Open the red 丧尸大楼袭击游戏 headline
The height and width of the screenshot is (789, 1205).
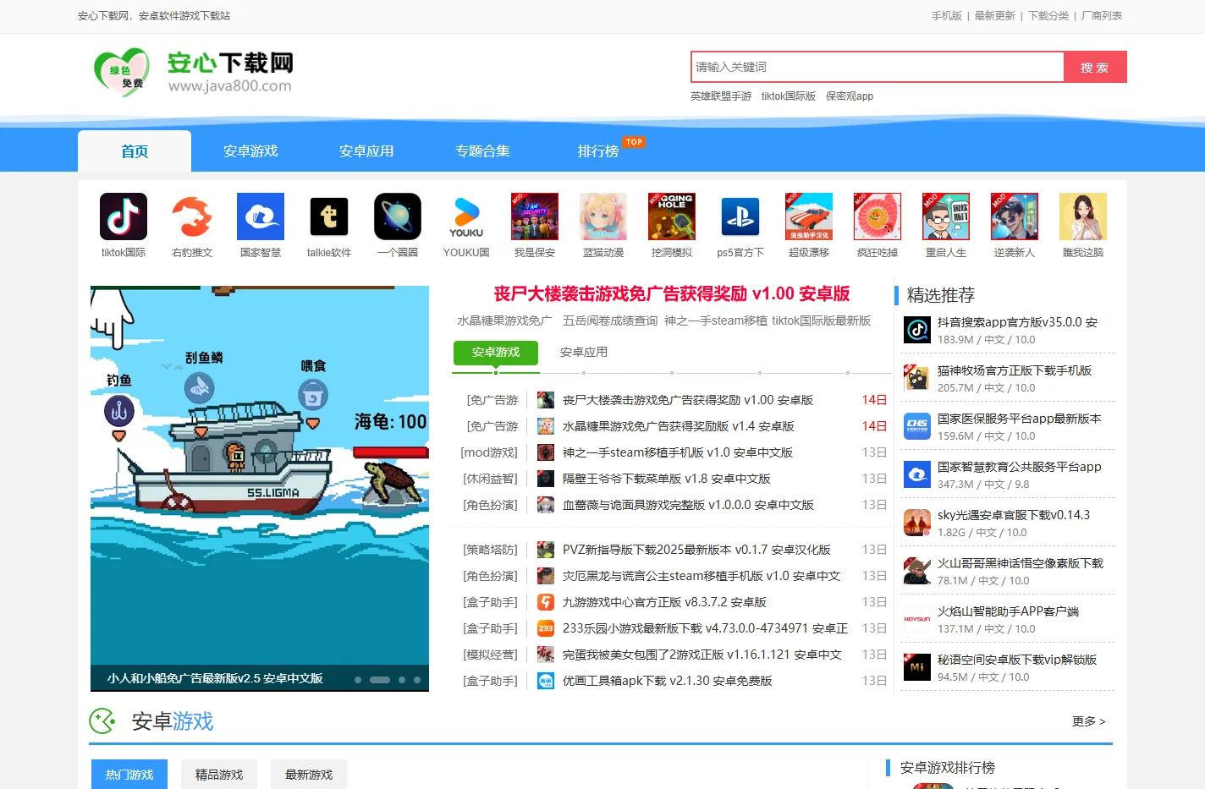point(672,293)
